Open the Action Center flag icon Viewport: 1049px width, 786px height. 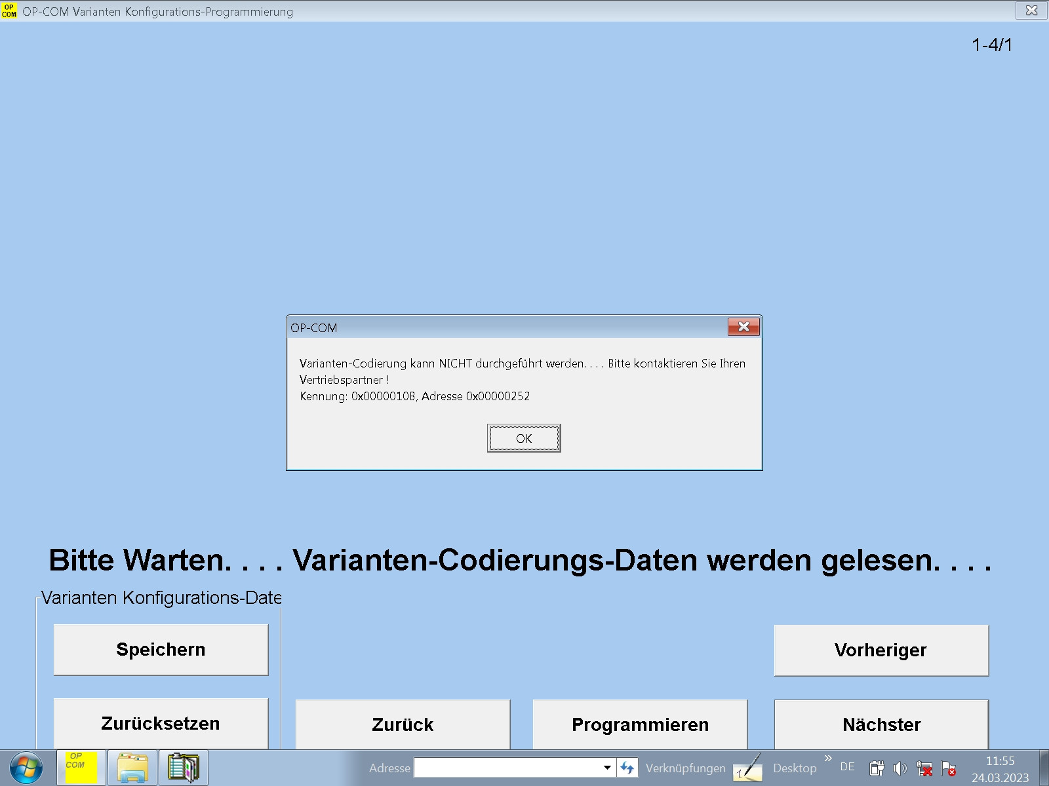pyautogui.click(x=948, y=768)
